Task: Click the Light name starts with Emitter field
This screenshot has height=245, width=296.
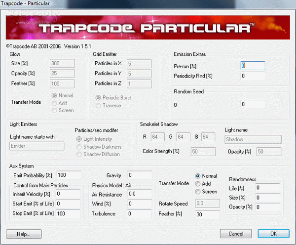Action: (x=37, y=146)
